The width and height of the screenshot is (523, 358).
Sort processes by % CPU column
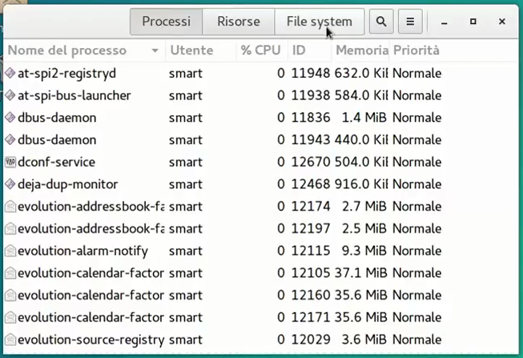(x=260, y=50)
